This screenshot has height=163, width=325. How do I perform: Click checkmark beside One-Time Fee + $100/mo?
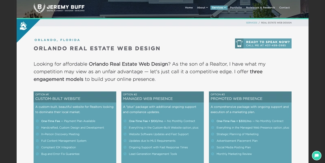125,121
